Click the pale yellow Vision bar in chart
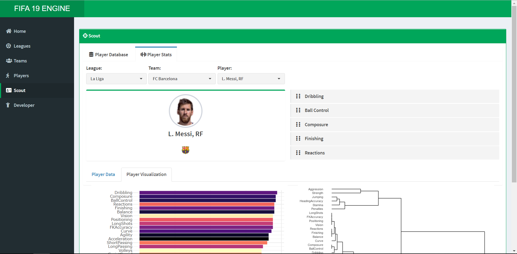 click(206, 216)
